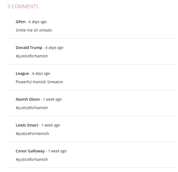The height and width of the screenshot is (172, 178).
Task: Click Conor Galloway's '1 week ago' timestamp
Action: [57, 151]
